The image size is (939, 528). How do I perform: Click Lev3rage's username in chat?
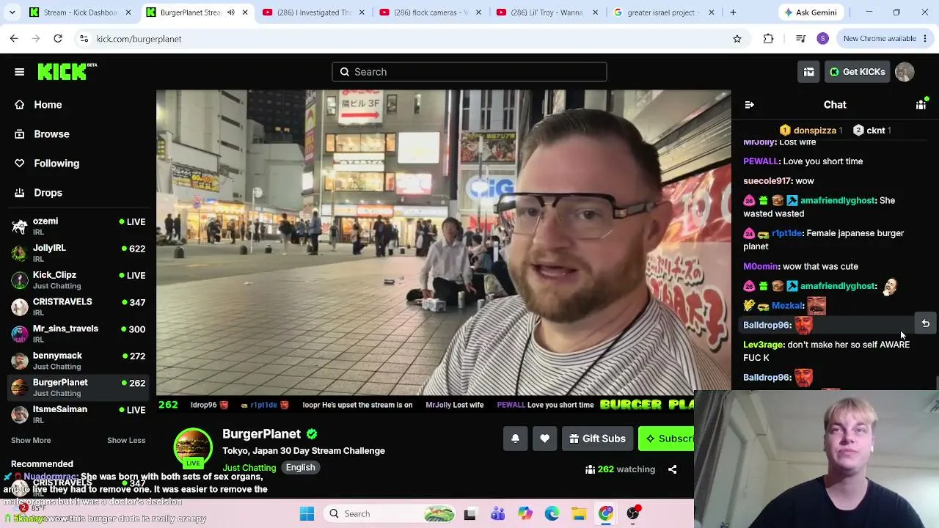pyautogui.click(x=763, y=345)
